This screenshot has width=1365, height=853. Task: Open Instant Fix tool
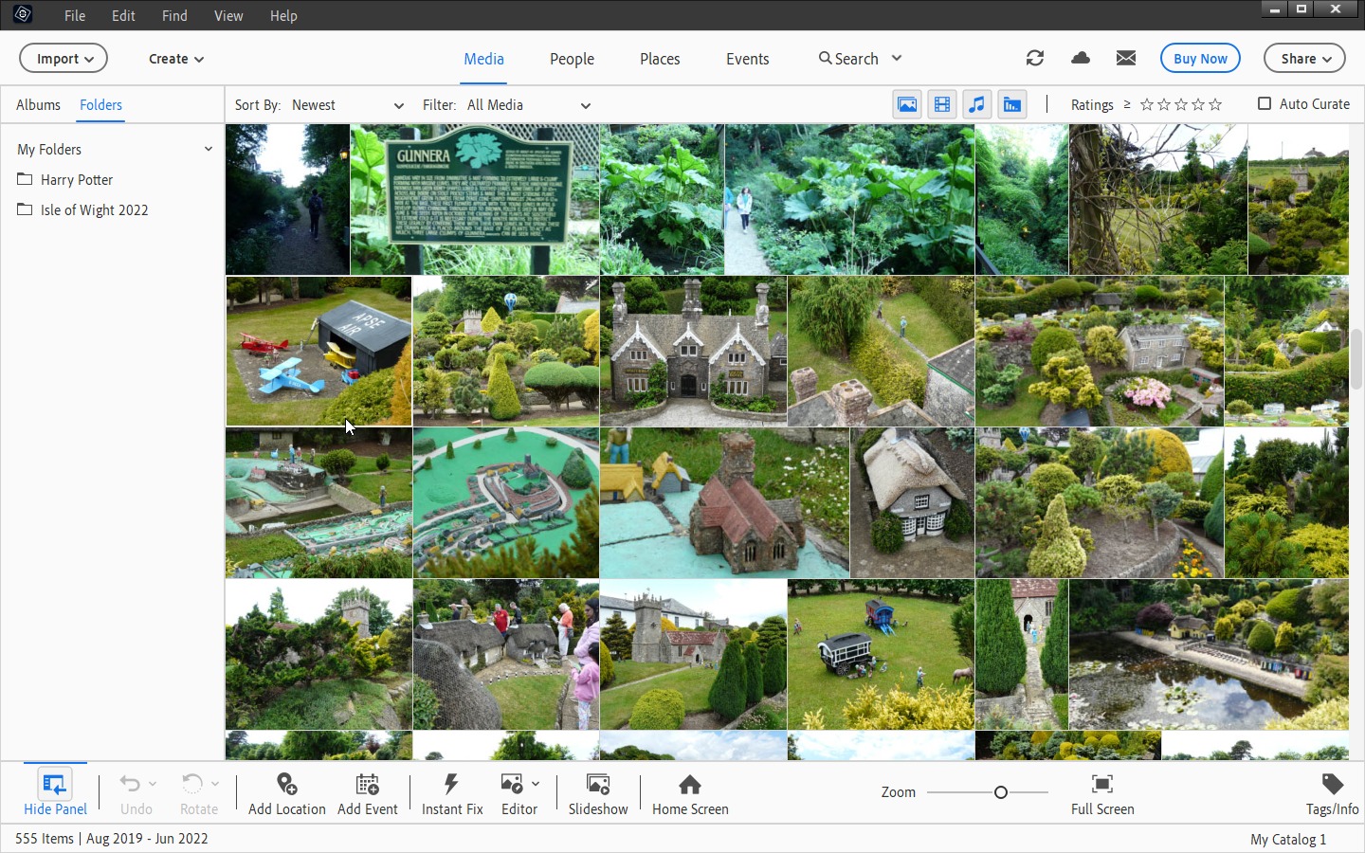tap(452, 793)
